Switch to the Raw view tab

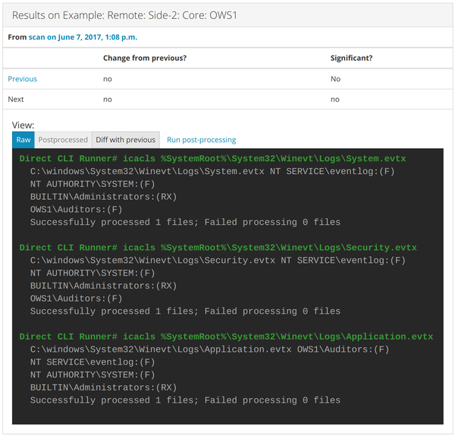point(24,140)
